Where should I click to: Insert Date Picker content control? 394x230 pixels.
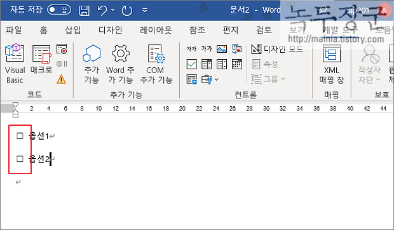236,64
